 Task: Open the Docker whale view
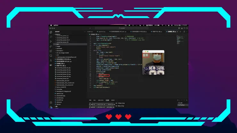pyautogui.click(x=51, y=65)
